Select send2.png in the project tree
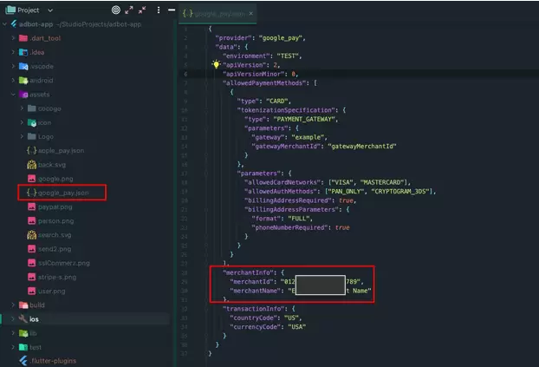This screenshot has height=367, width=539. pos(55,249)
